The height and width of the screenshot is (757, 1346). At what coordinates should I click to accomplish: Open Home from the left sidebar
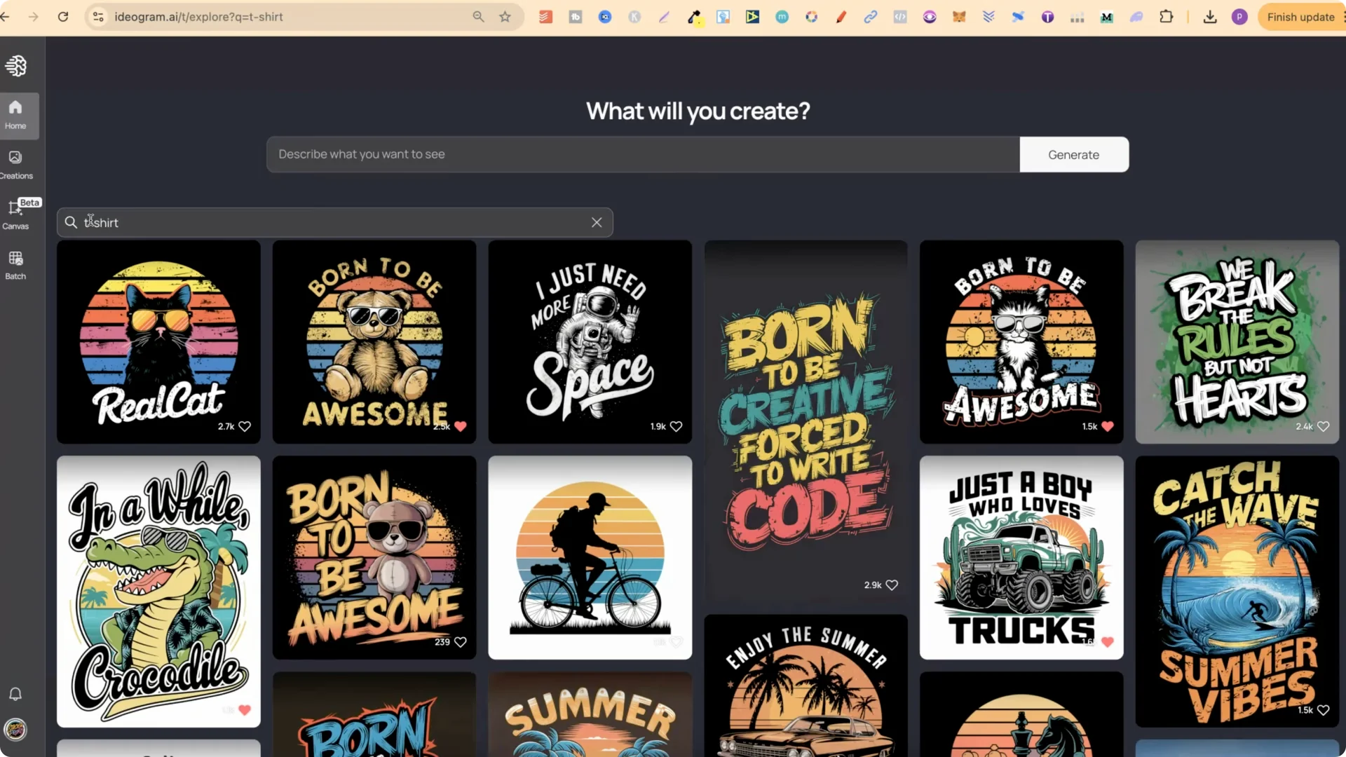click(x=15, y=114)
